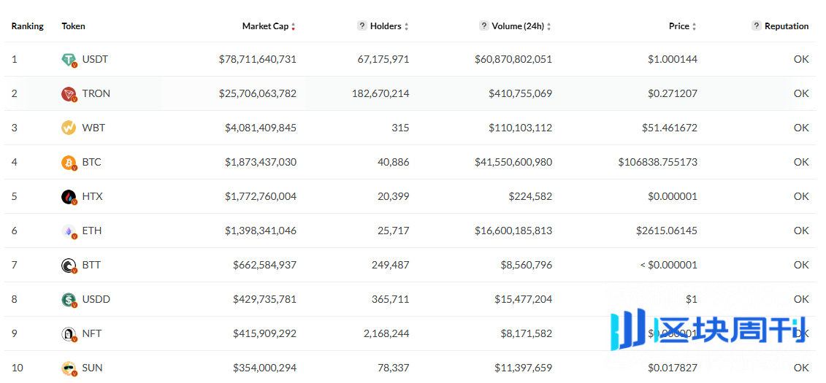The height and width of the screenshot is (383, 826).
Task: Click the Token column header
Action: 73,26
